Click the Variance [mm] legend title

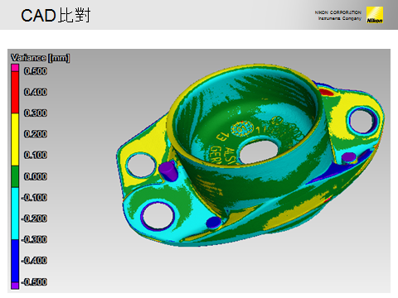[41, 58]
